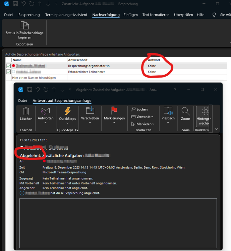231x251 pixels.
Task: Click the Save icon in main title bar
Action: point(15,4)
